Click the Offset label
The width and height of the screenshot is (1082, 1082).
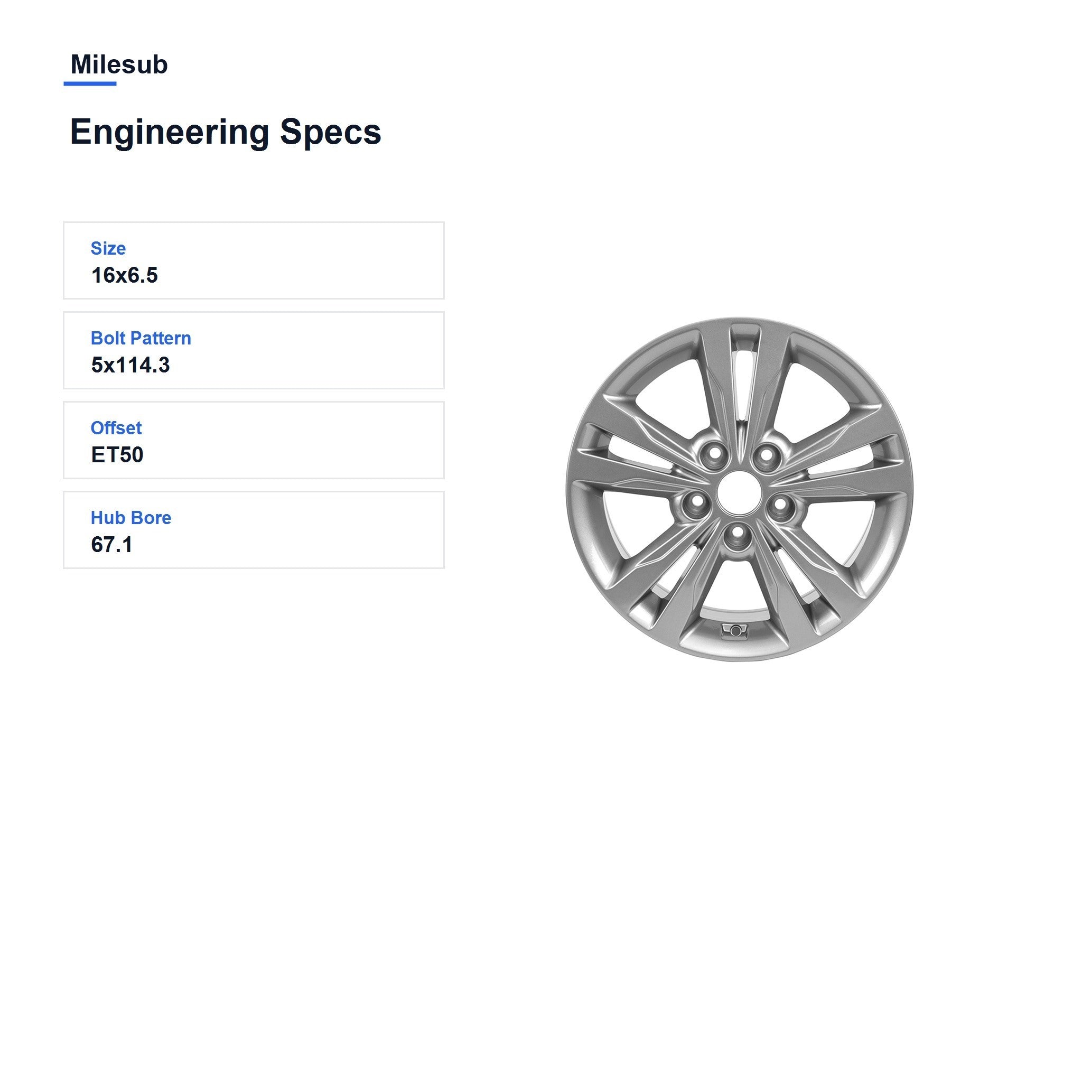pos(116,428)
